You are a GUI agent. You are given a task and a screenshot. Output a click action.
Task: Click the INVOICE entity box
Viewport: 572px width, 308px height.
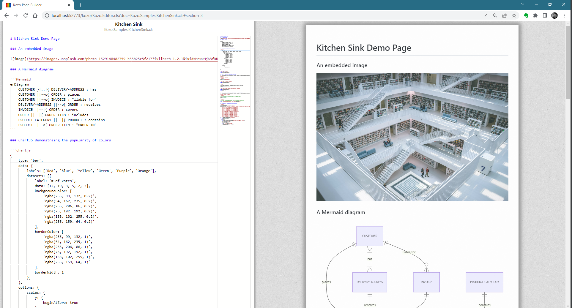click(x=426, y=282)
